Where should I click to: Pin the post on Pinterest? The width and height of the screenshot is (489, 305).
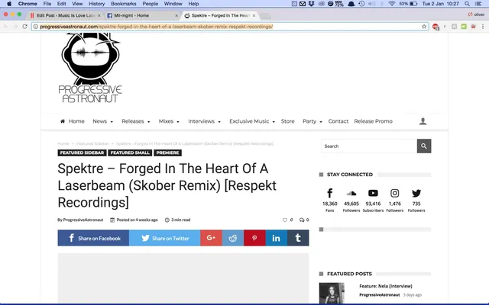(254, 238)
